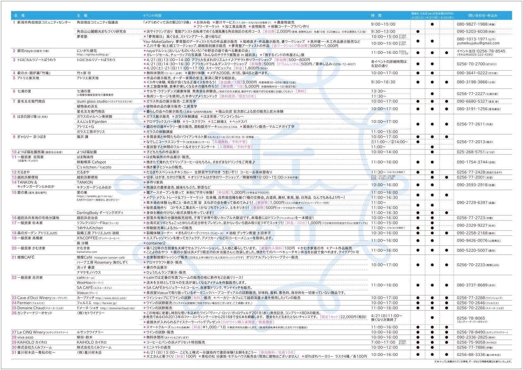Viewport: 523px width, 370px height.
Task: Select venue '一般民家 吉岡家'
Action: [30, 157]
